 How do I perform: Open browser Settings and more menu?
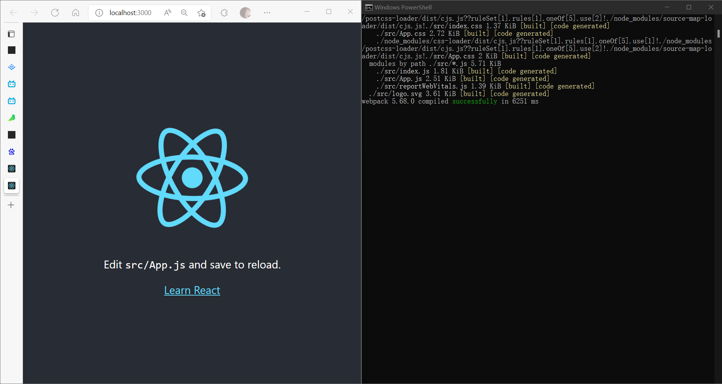[267, 13]
